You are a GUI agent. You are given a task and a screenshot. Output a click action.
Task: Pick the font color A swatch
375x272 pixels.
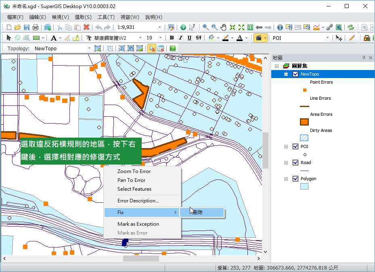click(240, 38)
